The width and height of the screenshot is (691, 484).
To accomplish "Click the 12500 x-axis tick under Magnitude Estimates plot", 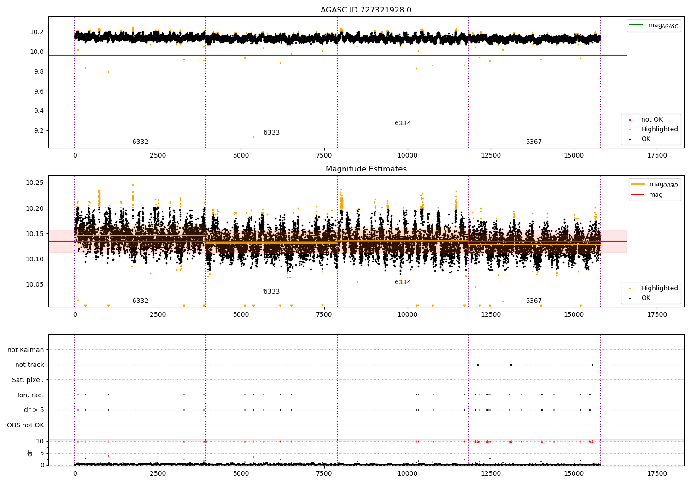I will point(491,315).
